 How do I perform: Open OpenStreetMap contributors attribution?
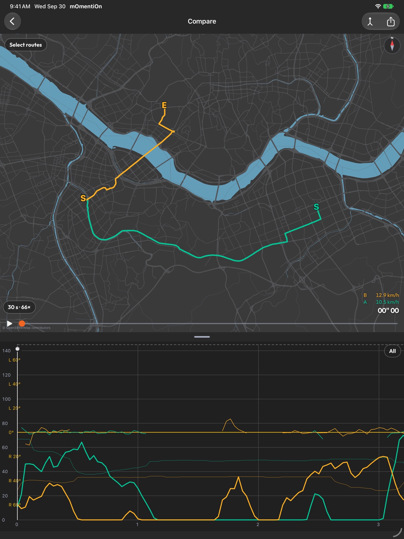coord(26,328)
